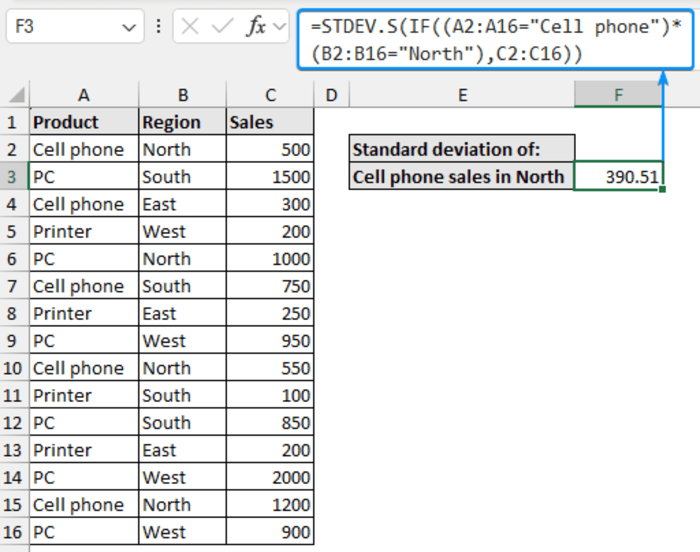The height and width of the screenshot is (552, 700).
Task: Select the Sales column C header
Action: point(271,94)
